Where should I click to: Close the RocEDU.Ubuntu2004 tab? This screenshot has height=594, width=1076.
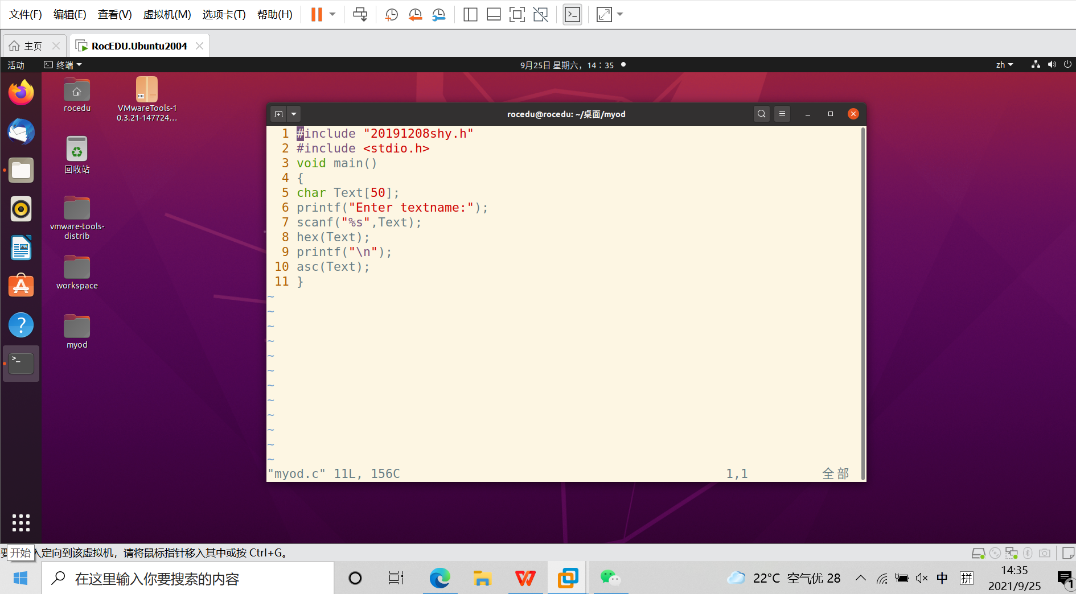(199, 46)
